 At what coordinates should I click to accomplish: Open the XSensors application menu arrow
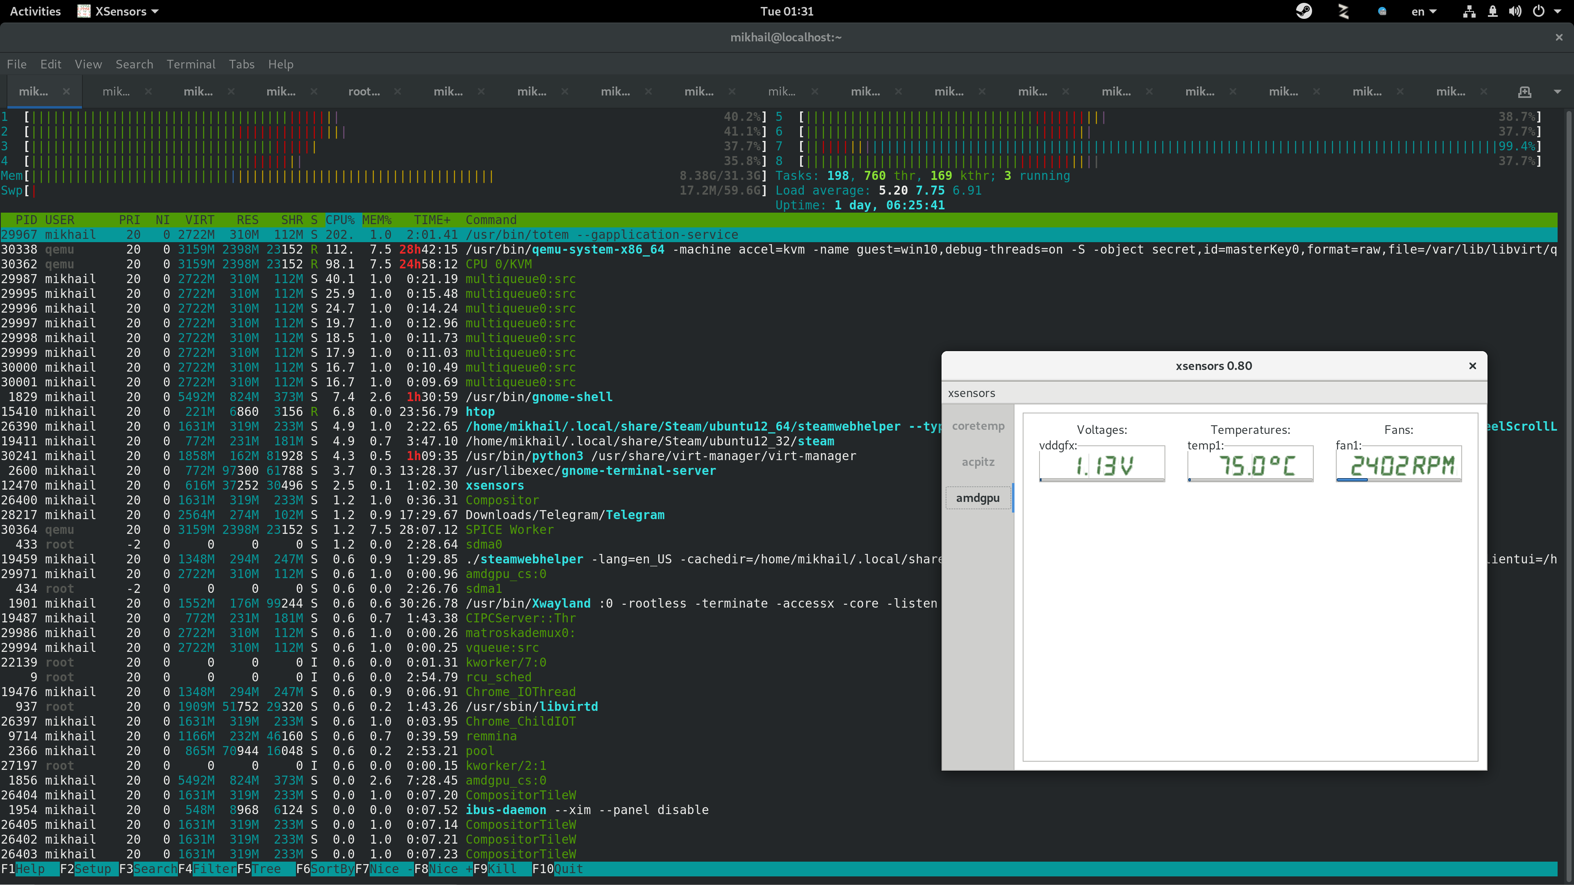155,11
